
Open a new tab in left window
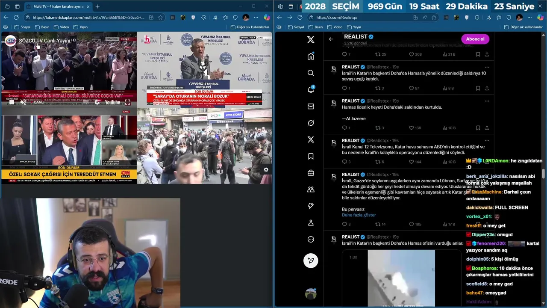click(x=97, y=6)
